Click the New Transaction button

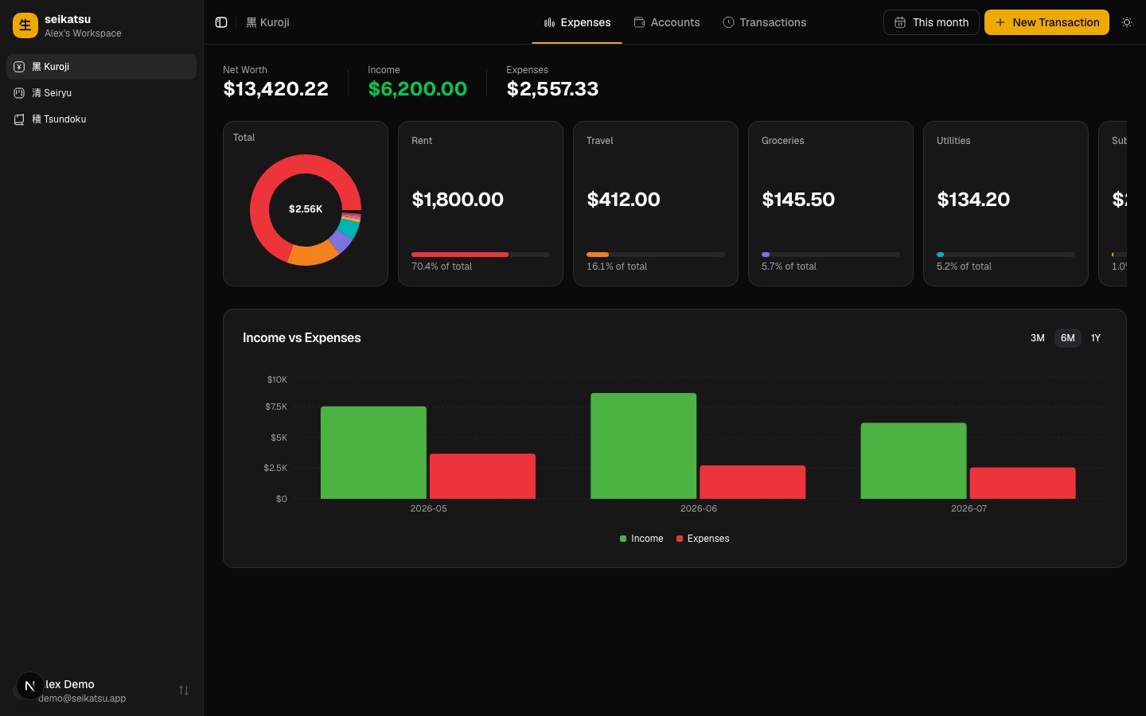[1047, 22]
